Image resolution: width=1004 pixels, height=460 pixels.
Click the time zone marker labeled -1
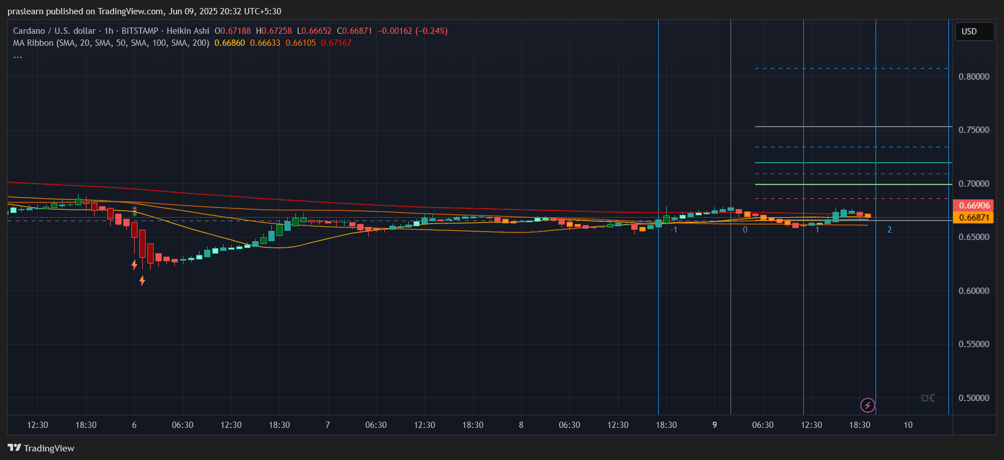point(674,230)
